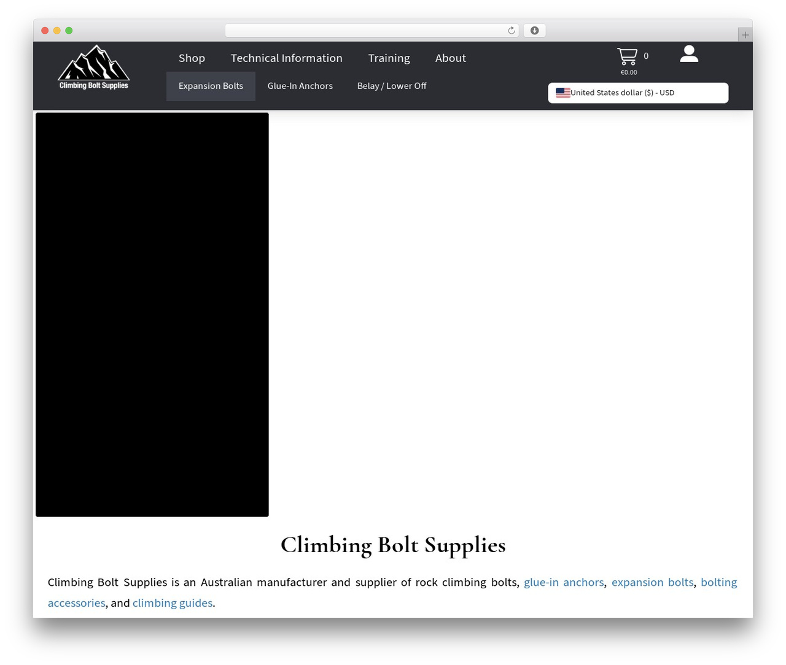Click the Climbing Bolt Supplies heading
The width and height of the screenshot is (786, 665).
(393, 545)
